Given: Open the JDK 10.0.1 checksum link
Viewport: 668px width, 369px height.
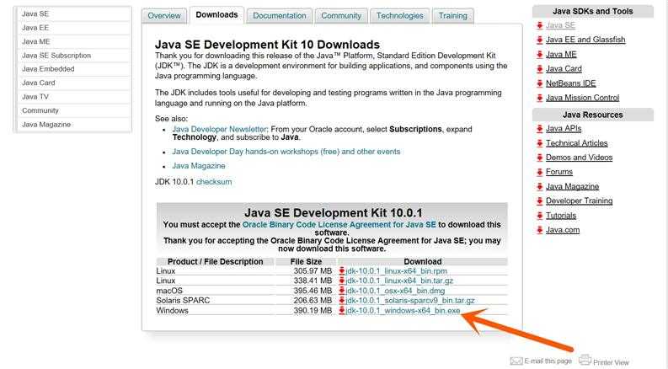Looking at the screenshot, I should pos(214,182).
